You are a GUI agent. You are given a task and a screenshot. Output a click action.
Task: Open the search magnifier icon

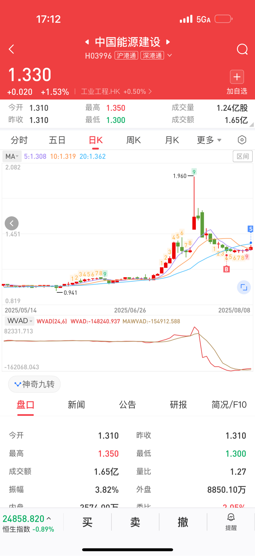point(242,49)
